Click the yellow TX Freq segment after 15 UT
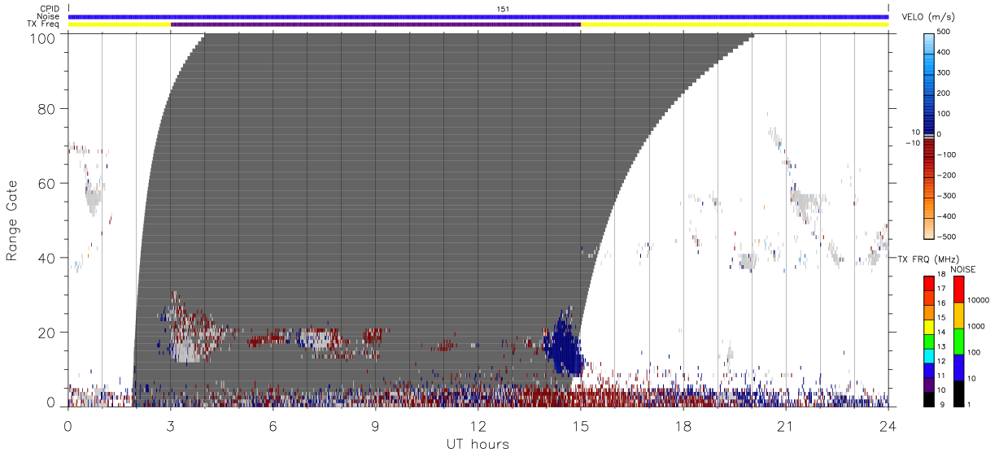This screenshot has width=999, height=461. click(735, 24)
